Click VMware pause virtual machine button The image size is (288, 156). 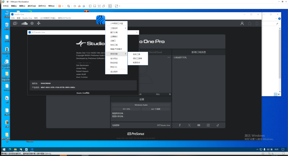pyautogui.click(x=60, y=6)
